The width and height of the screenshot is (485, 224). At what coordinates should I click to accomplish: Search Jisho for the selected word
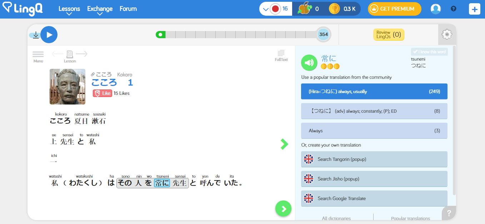pyautogui.click(x=374, y=179)
